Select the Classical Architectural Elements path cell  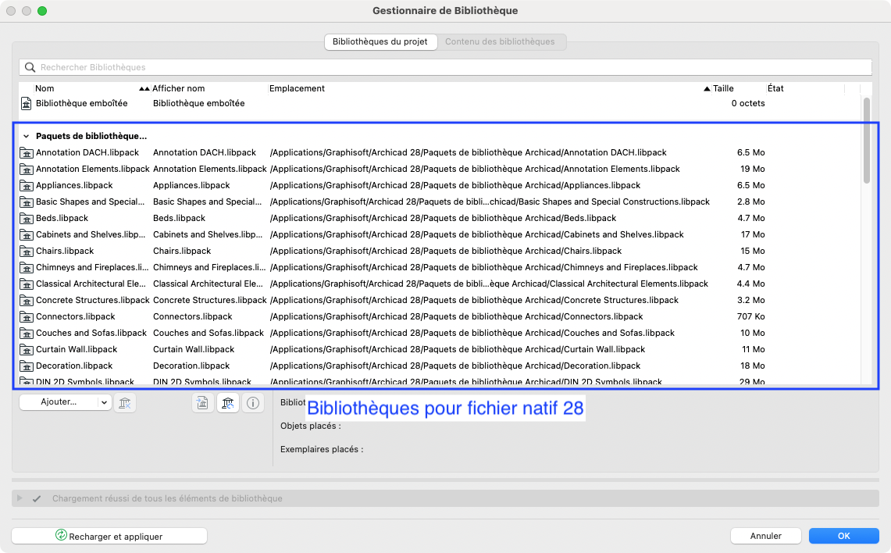coord(490,284)
